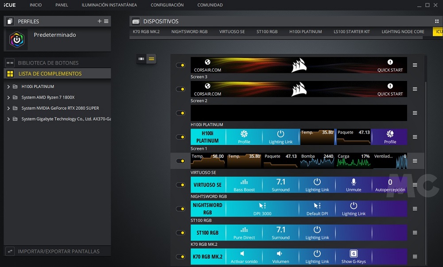Toggle the Screen 1 enable switch

click(x=180, y=161)
